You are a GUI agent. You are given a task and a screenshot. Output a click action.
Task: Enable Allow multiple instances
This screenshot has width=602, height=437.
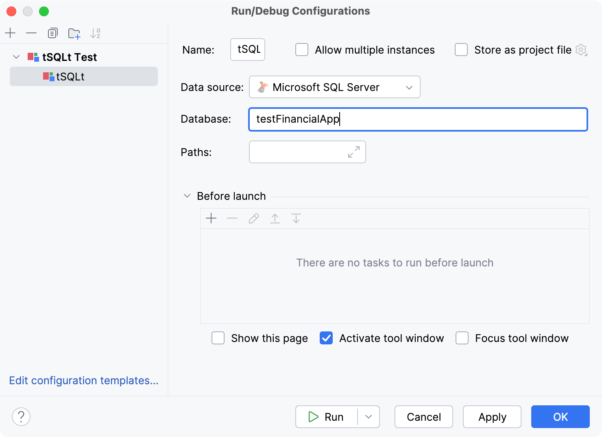[x=301, y=50]
